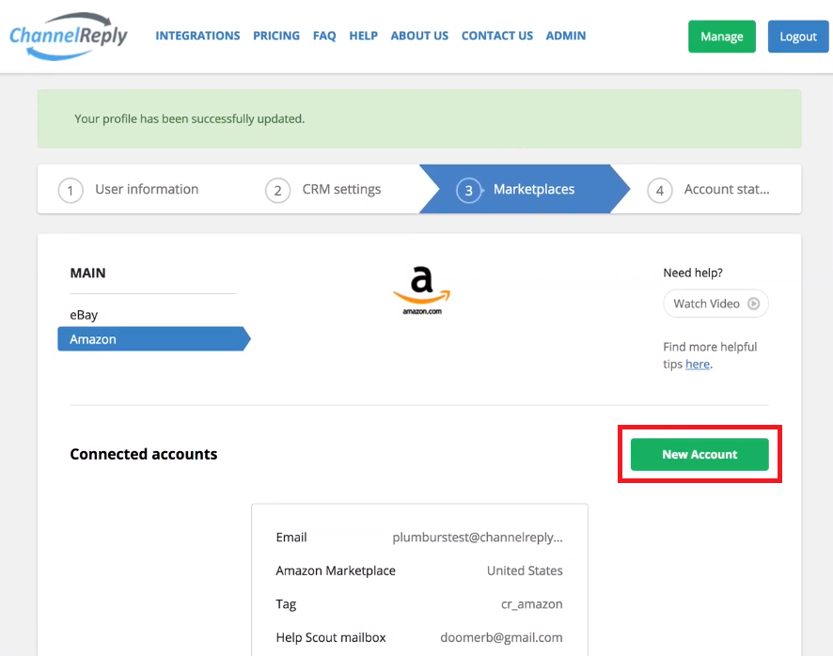The width and height of the screenshot is (833, 656).
Task: Navigate to About Us
Action: [x=419, y=36]
